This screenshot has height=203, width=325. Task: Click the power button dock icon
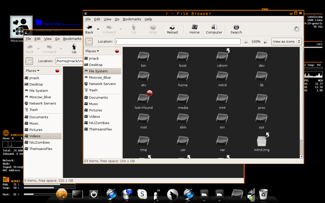(94, 194)
